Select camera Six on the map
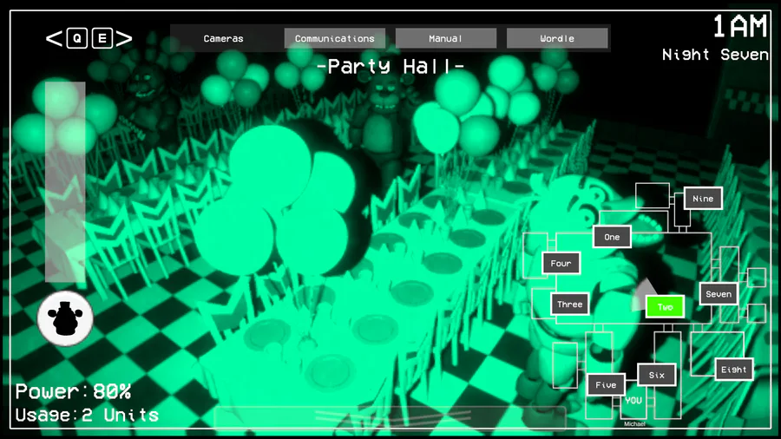This screenshot has height=439, width=781. coord(657,375)
